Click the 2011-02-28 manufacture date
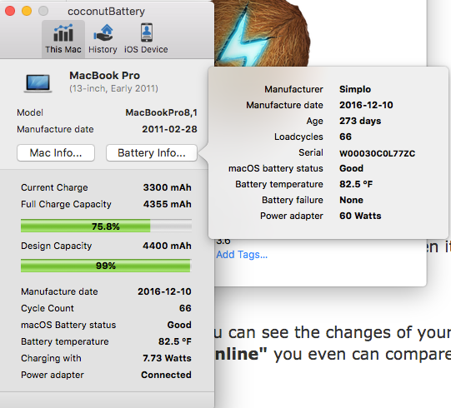The image size is (451, 408). click(x=170, y=129)
